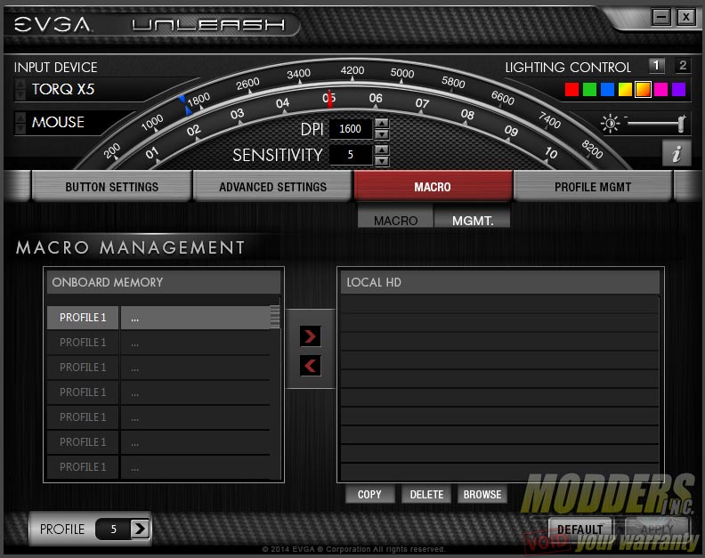
Task: Click the sensitivity value field showing 5
Action: (351, 155)
